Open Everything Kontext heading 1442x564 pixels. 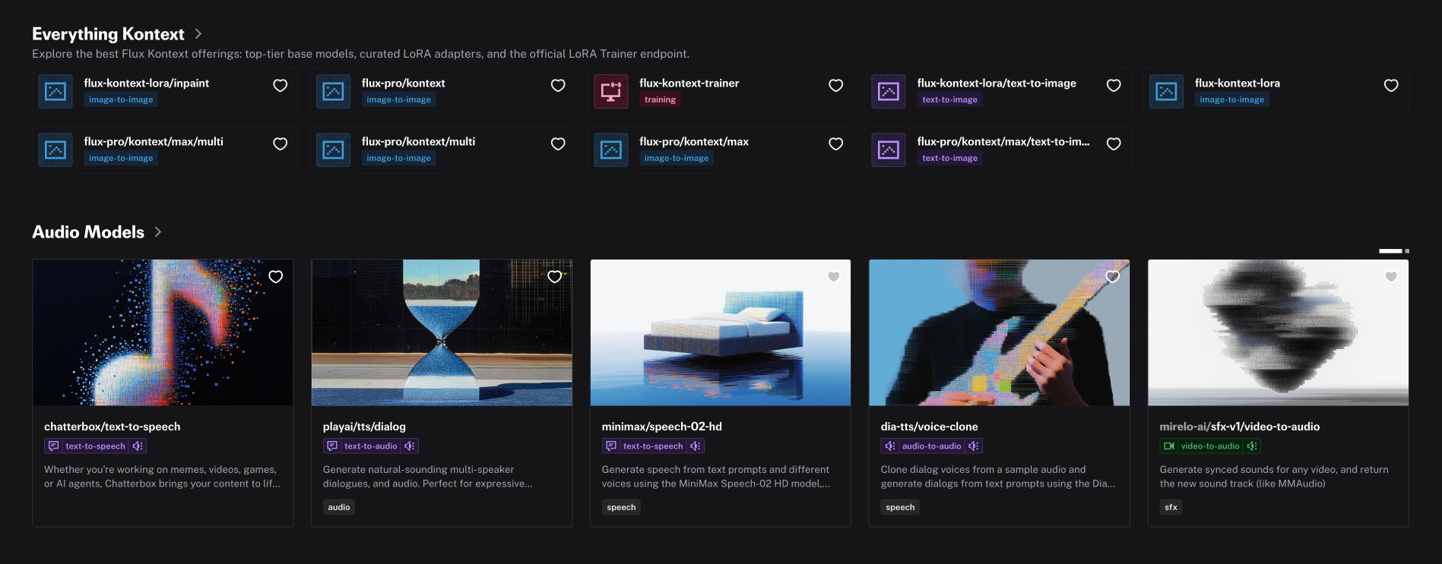[108, 34]
